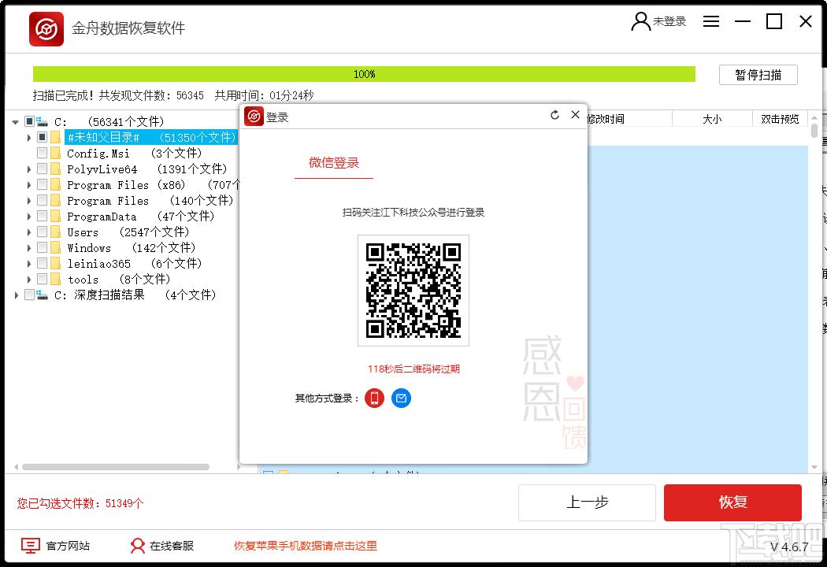
Task: Choose phone login method icon
Action: pyautogui.click(x=374, y=398)
